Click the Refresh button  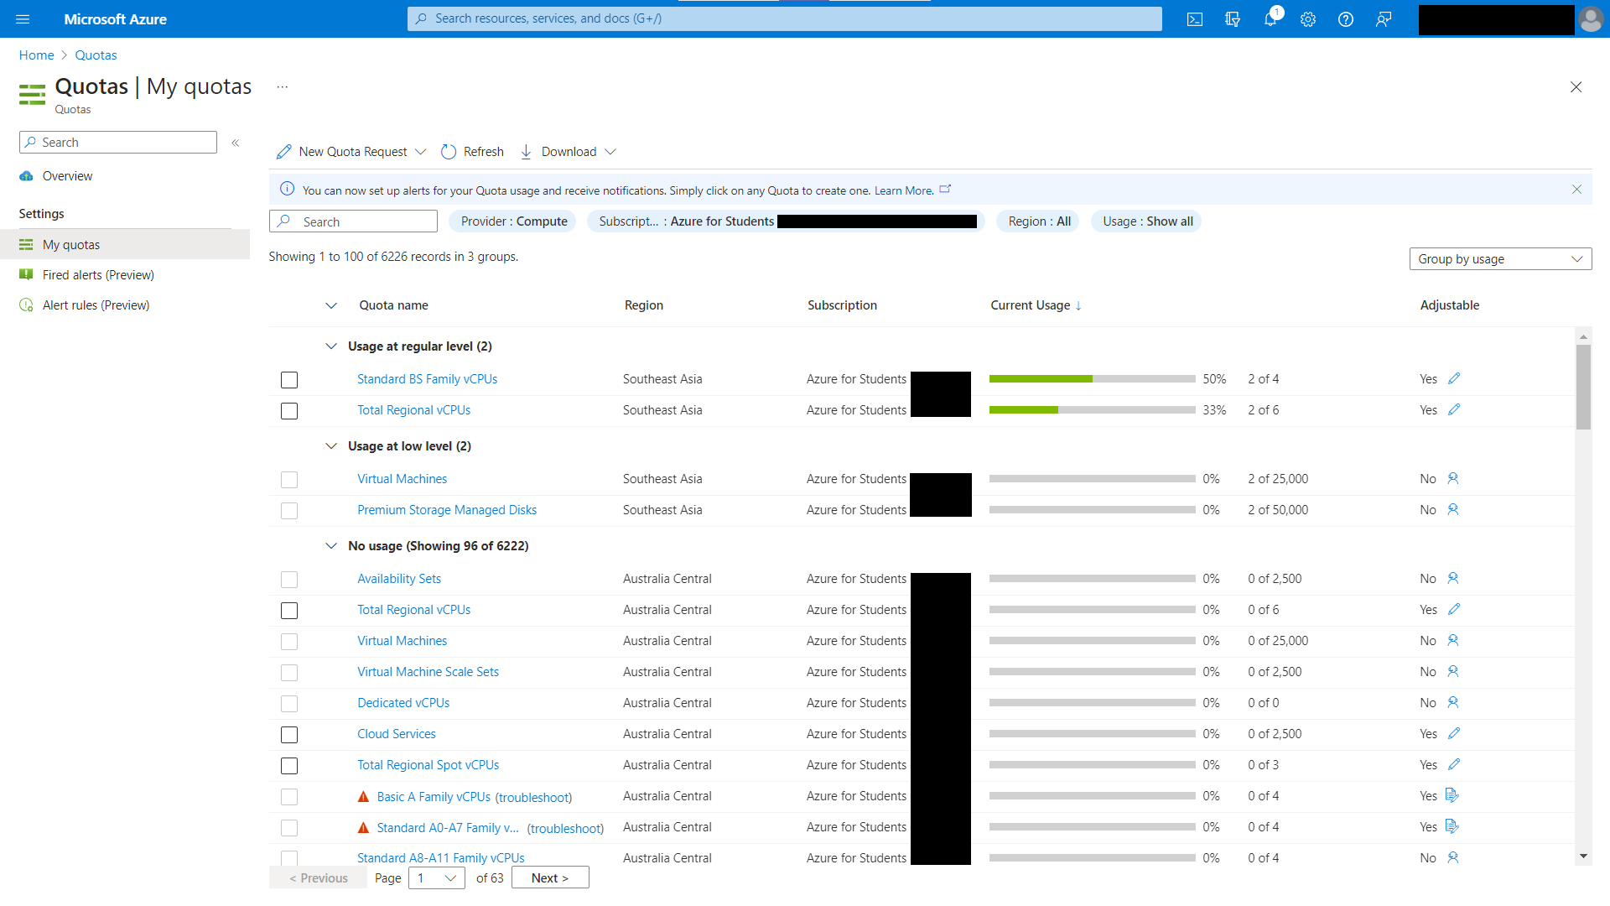tap(472, 152)
